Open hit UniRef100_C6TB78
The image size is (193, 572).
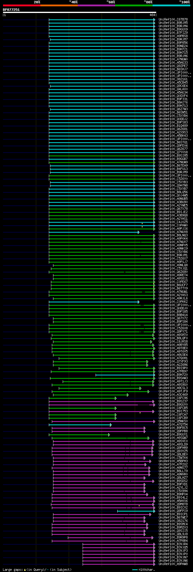[x=173, y=19]
